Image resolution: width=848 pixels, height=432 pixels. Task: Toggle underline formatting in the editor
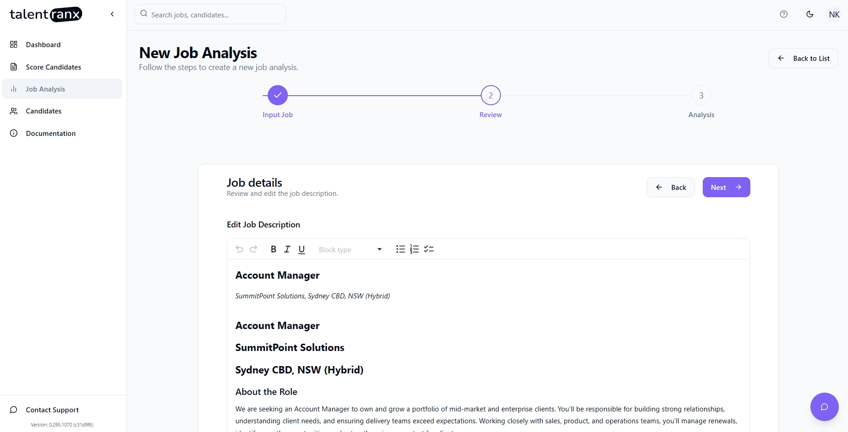[302, 249]
